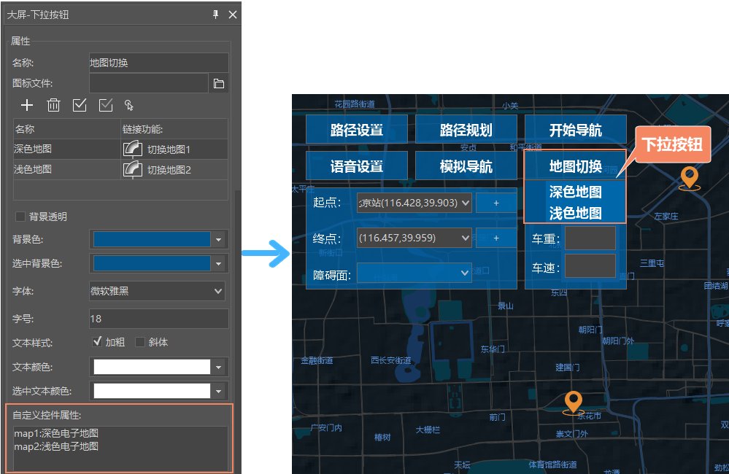Enable the 斜体 italic checkbox
The width and height of the screenshot is (729, 474).
[x=140, y=342]
